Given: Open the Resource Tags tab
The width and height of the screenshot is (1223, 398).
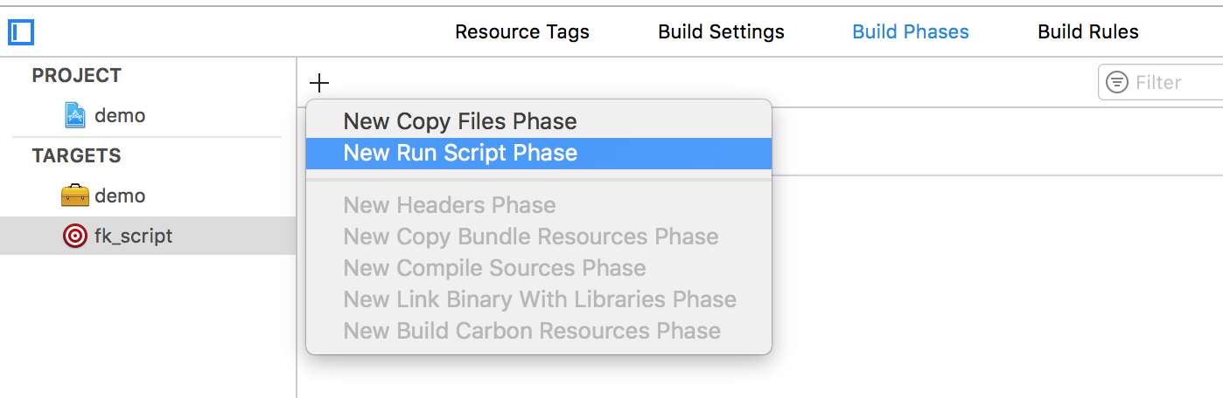Looking at the screenshot, I should (x=522, y=32).
